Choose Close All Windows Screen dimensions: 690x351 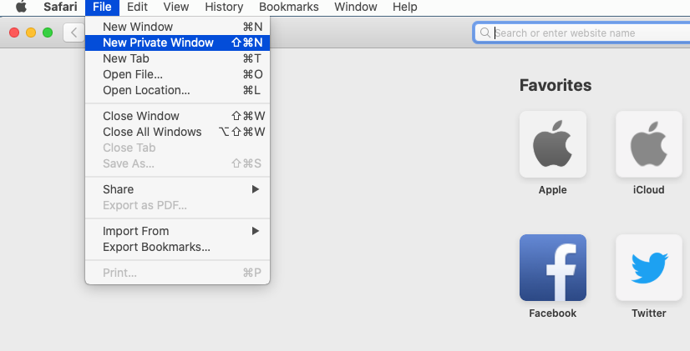[177, 132]
